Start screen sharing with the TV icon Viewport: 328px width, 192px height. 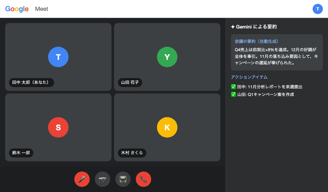click(123, 179)
